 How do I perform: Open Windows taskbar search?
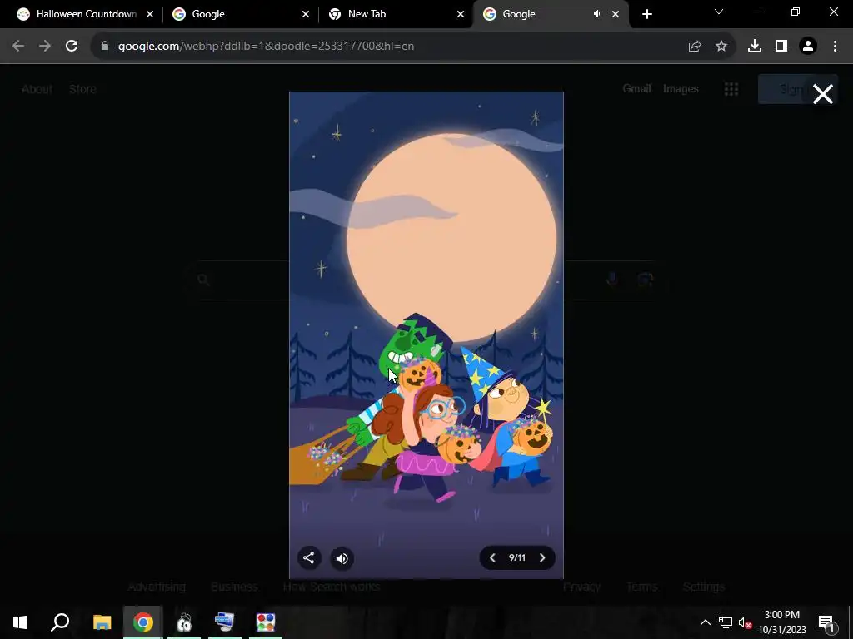point(60,622)
